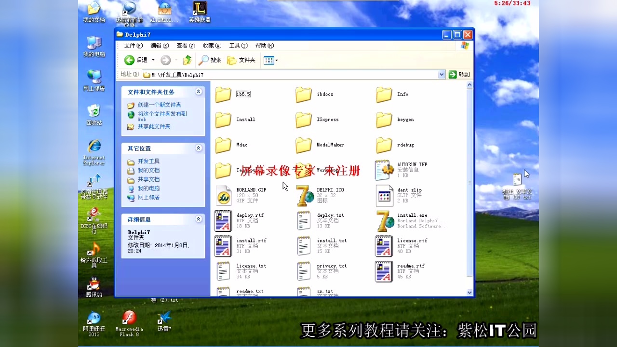This screenshot has width=617, height=347.
Task: Select the keygen folder icon
Action: click(x=384, y=120)
